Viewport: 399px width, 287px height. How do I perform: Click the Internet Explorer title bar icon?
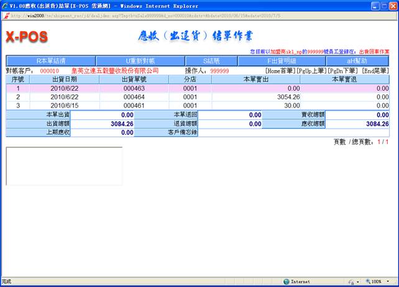pyautogui.click(x=5, y=5)
